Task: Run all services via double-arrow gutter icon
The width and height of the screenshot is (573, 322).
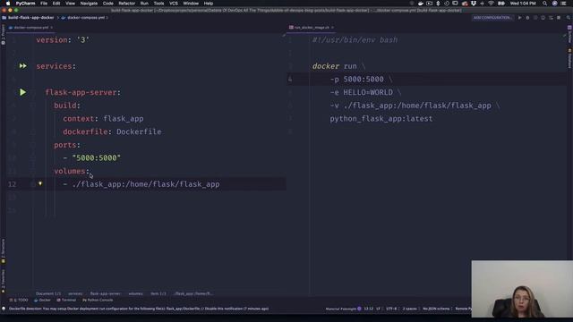Action: pos(22,66)
